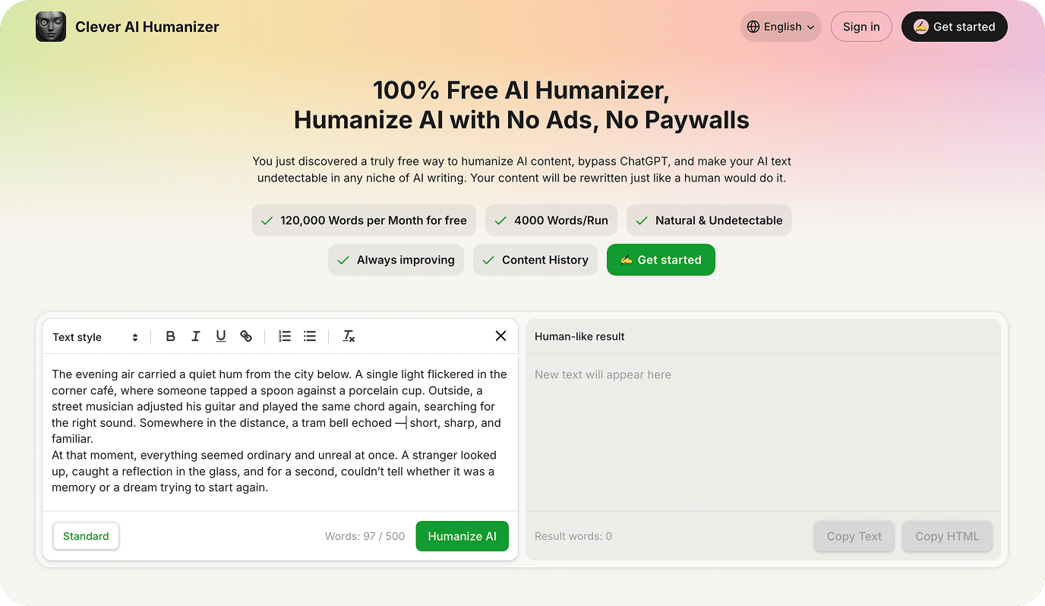Apply bold formatting in the editor toolbar
Viewport: 1045px width, 606px height.
click(x=170, y=336)
